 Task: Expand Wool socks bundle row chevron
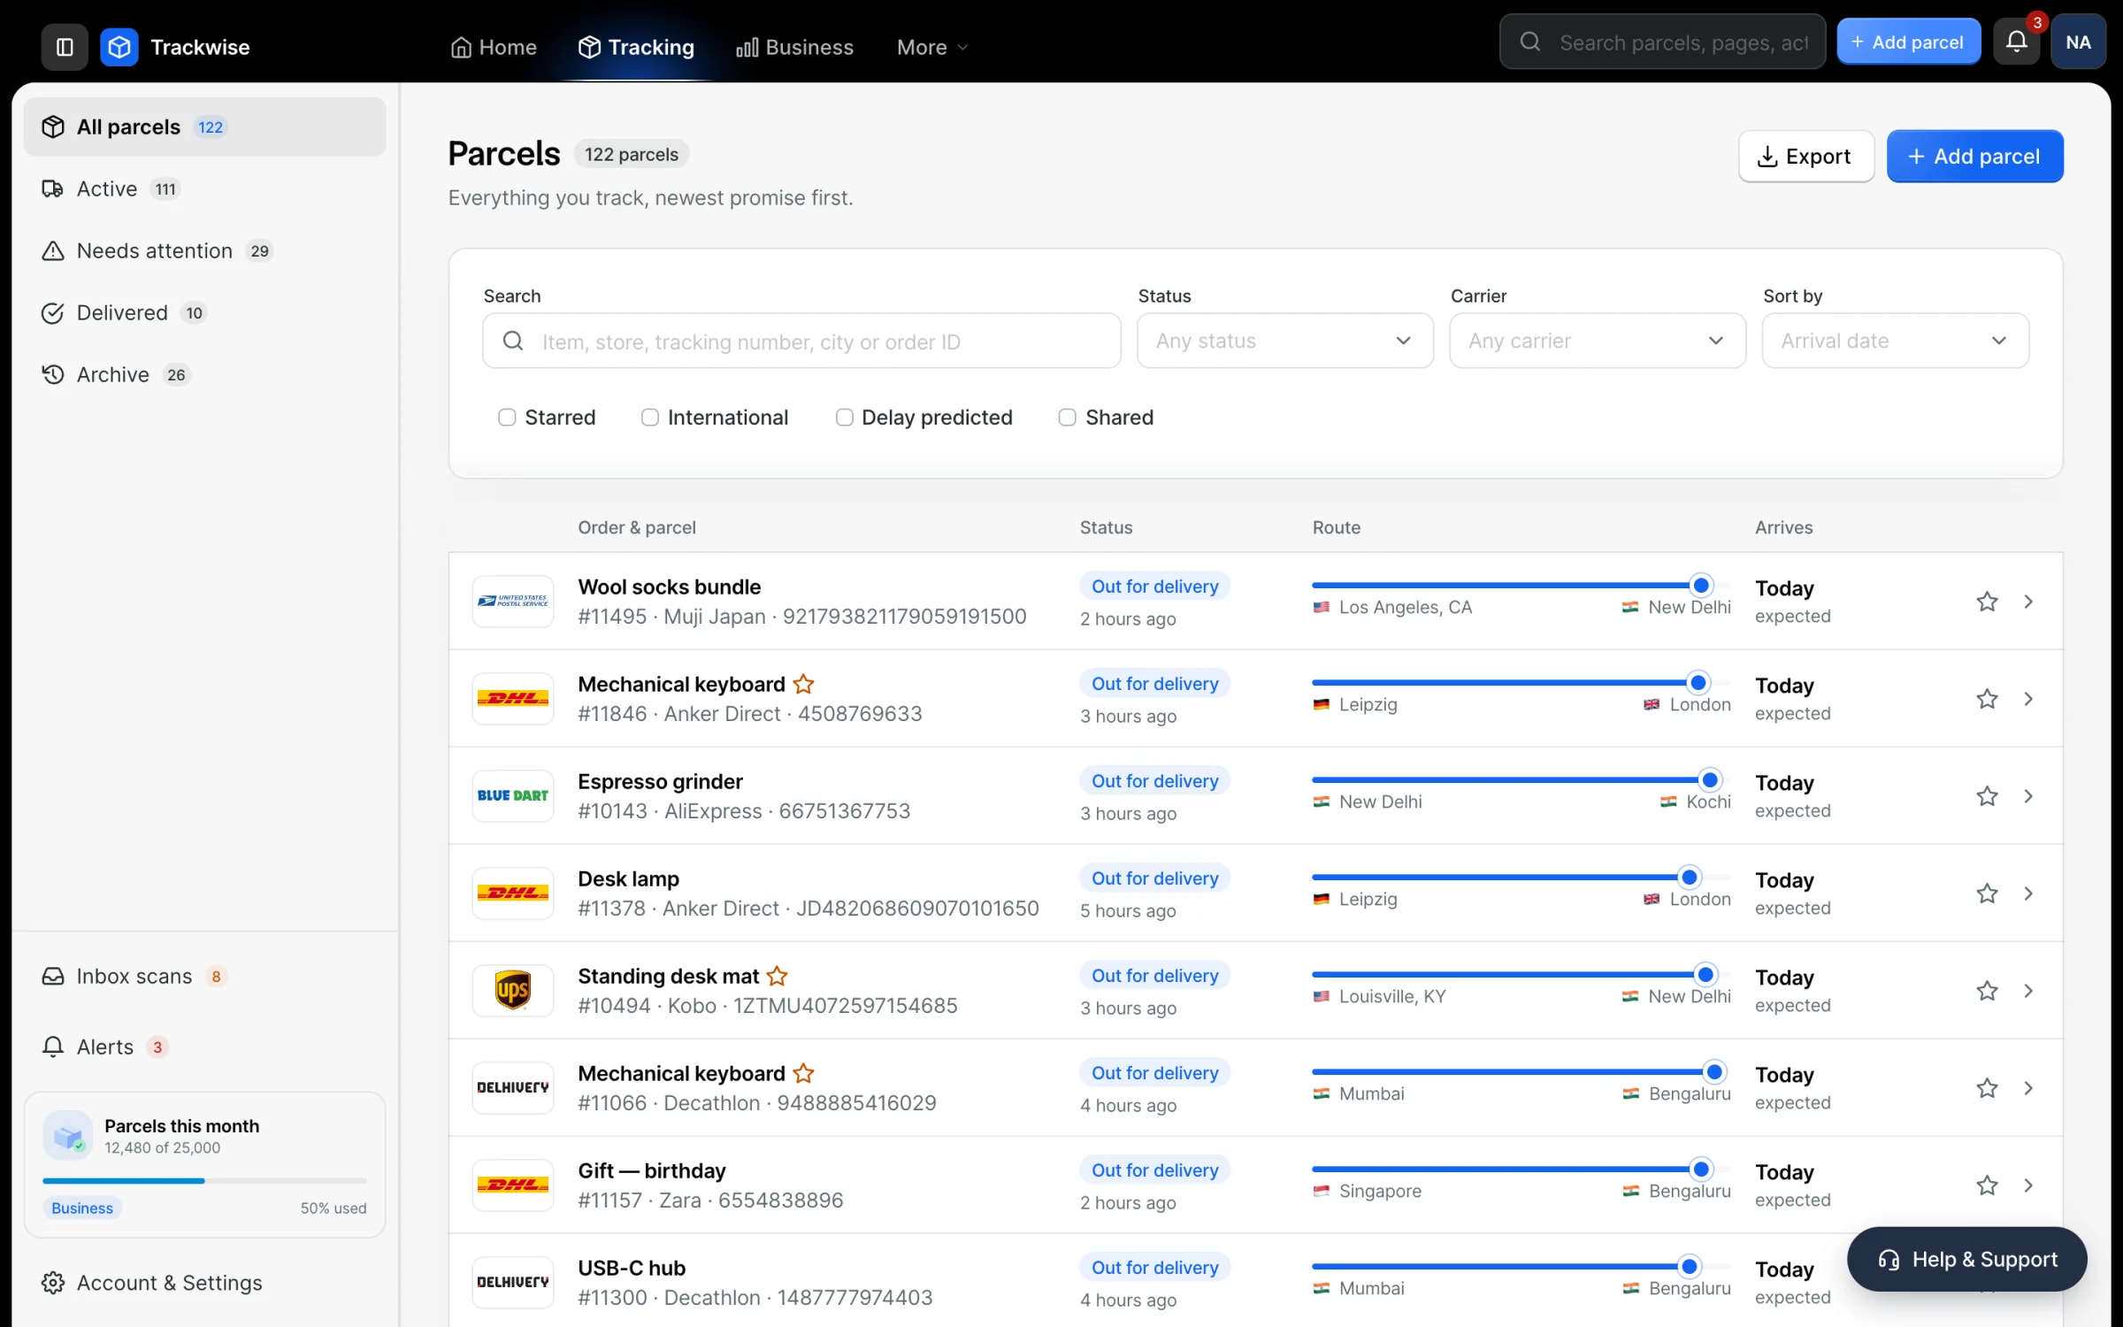(2028, 602)
